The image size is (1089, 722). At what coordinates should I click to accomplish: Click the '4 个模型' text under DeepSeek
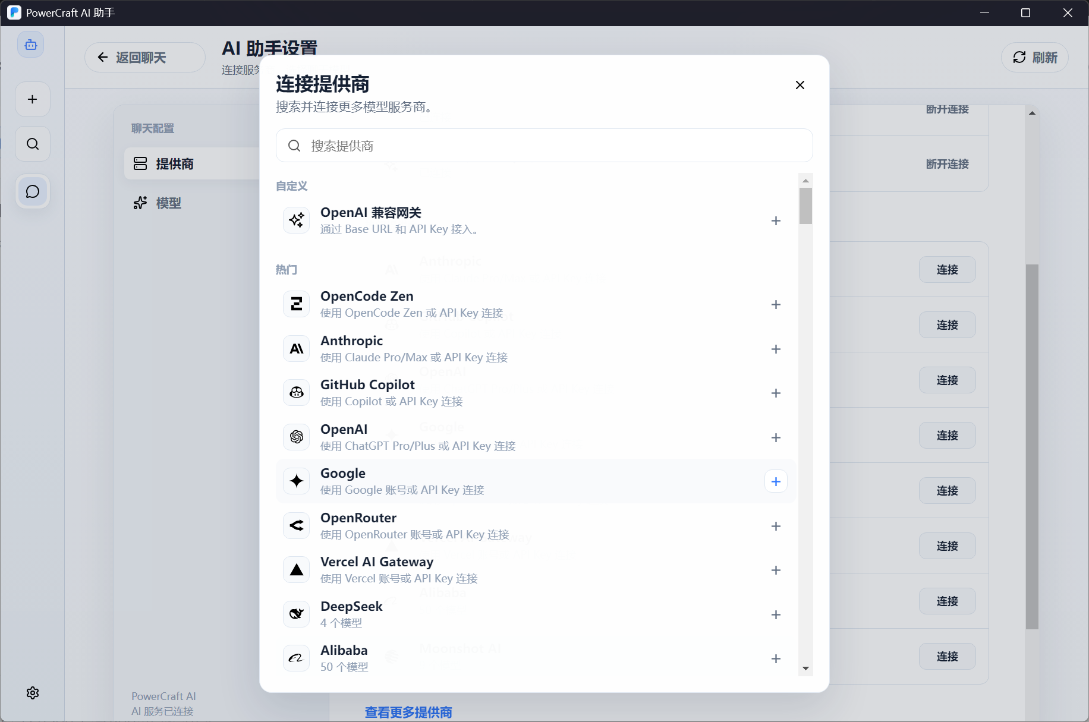pos(341,623)
